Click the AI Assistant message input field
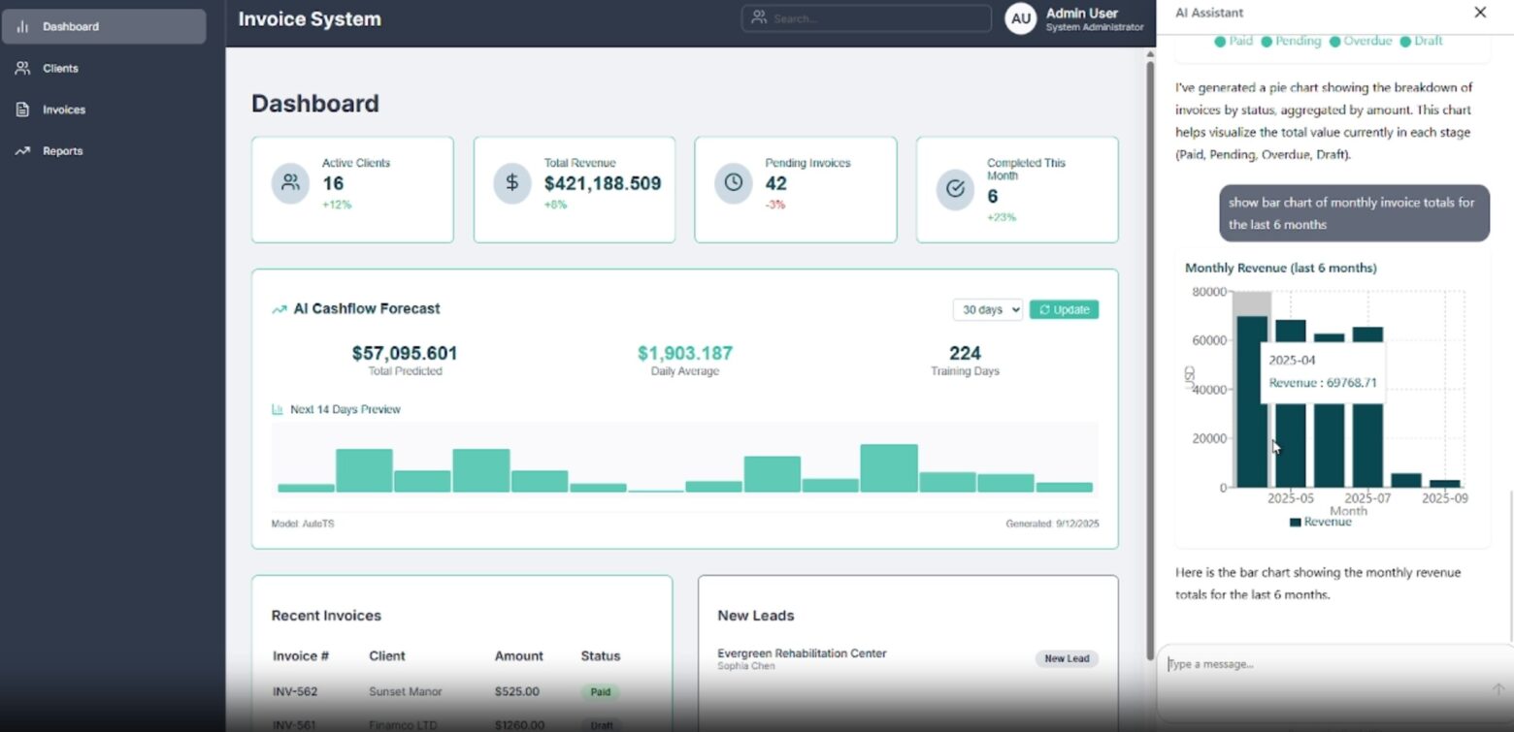Screen dimensions: 1514x732 click(x=1325, y=665)
